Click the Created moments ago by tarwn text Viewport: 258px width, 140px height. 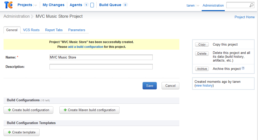click(x=217, y=82)
